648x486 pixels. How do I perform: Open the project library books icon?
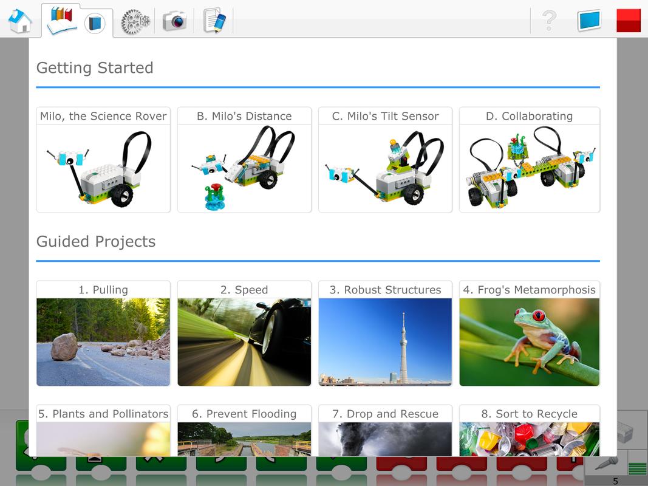point(61,21)
